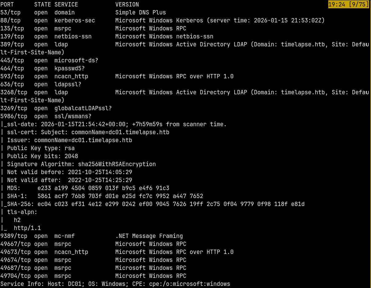Click the 445/tcp microsoft-ds? line
This screenshot has width=371, height=288.
point(49,60)
